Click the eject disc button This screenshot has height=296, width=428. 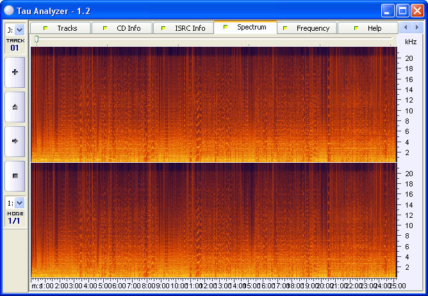(x=15, y=107)
